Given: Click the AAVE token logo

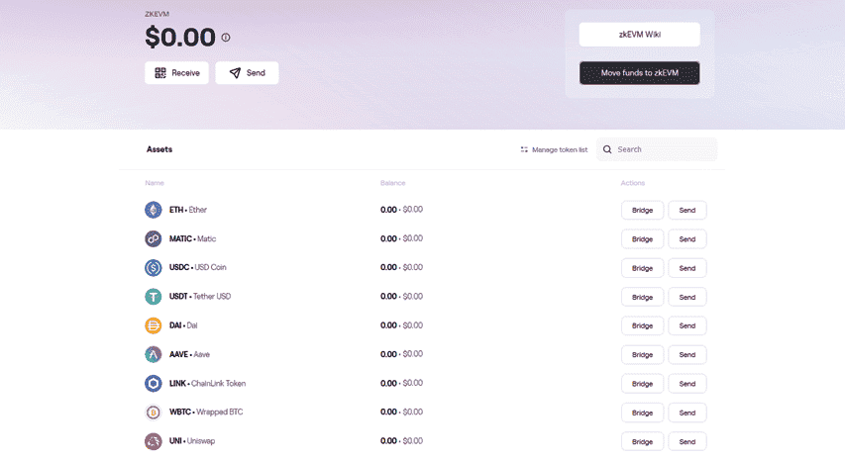Looking at the screenshot, I should point(153,354).
